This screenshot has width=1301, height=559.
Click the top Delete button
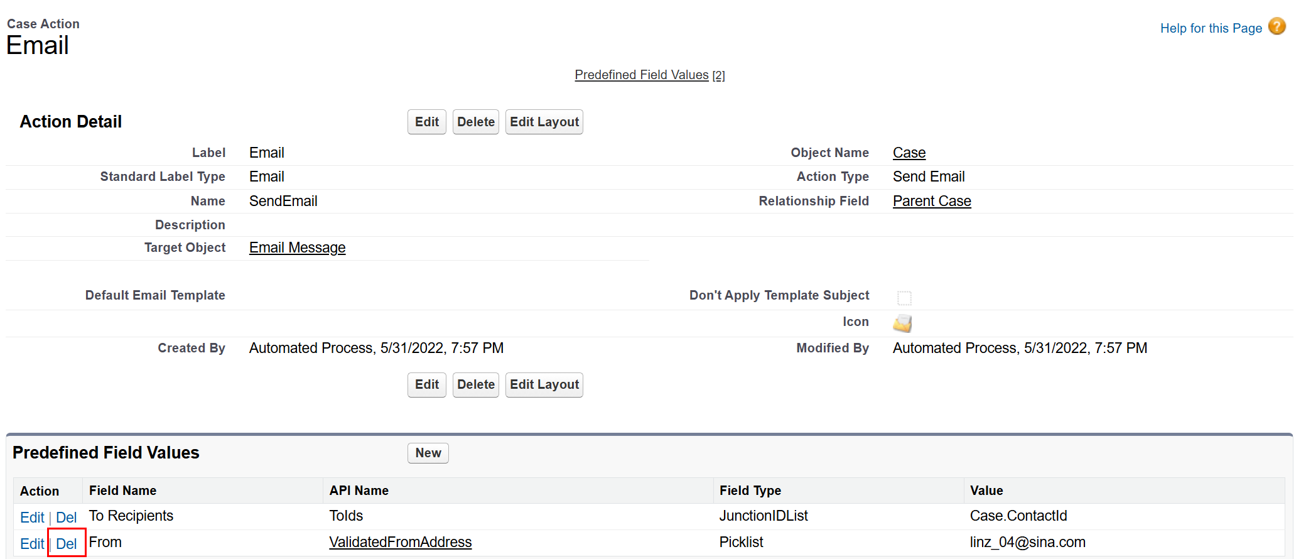(x=475, y=122)
